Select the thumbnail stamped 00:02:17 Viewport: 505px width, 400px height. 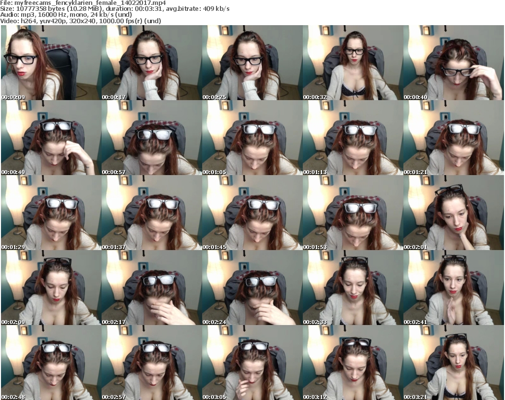pos(151,288)
